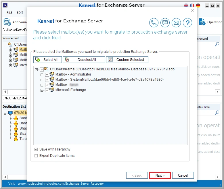Switch language via the French flag
This screenshot has height=189, width=224.
[192, 5]
